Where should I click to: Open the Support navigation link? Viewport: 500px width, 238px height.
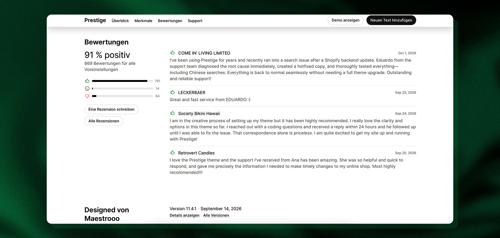point(195,21)
